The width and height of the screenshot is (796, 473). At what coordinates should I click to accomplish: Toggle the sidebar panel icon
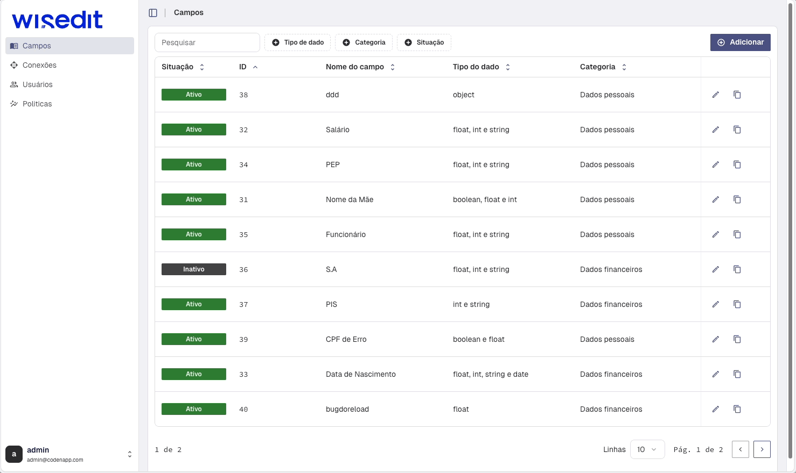153,12
